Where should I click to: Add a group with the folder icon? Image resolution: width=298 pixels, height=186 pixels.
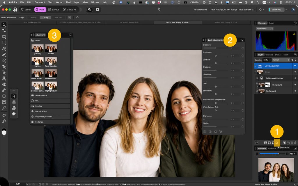point(288,143)
